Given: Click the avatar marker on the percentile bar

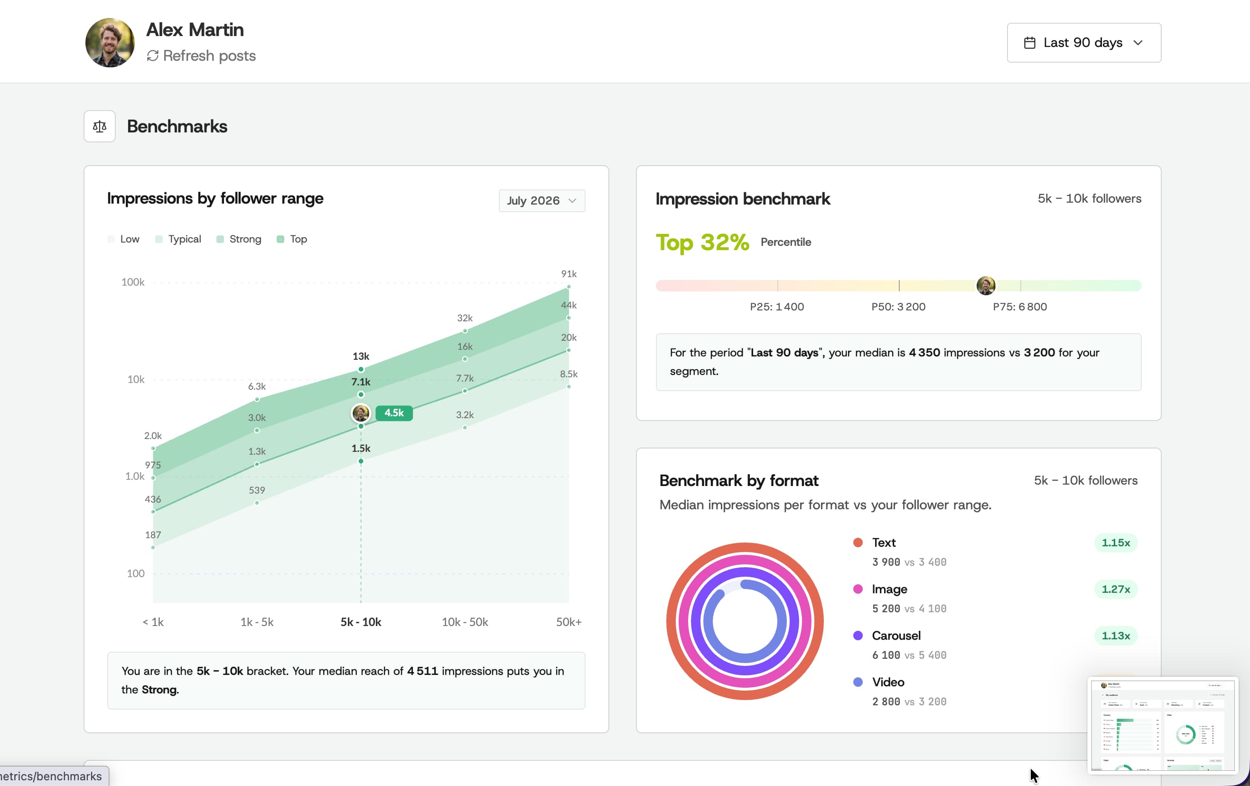Looking at the screenshot, I should click(x=985, y=286).
